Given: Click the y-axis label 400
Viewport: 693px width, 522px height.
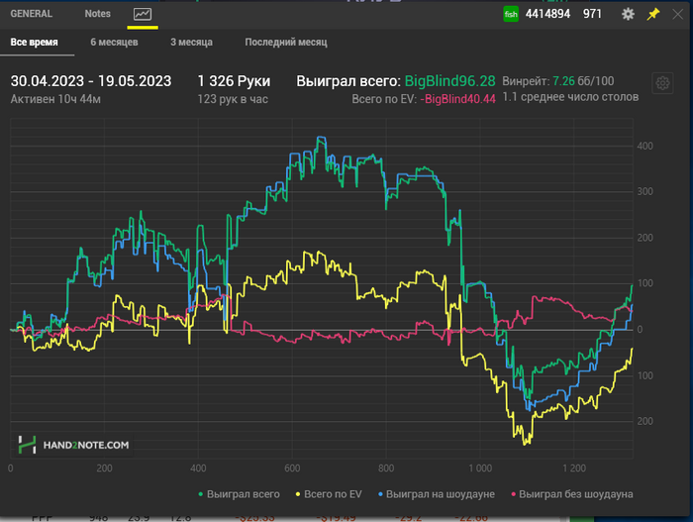Looking at the screenshot, I should [644, 146].
